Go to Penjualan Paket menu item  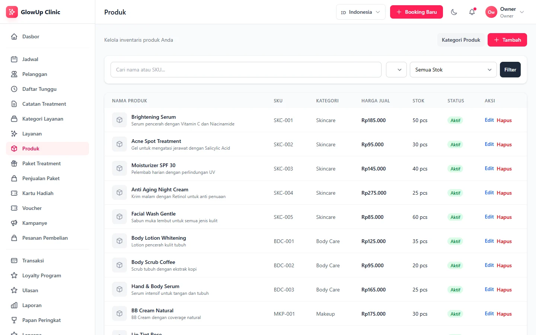pos(47,178)
